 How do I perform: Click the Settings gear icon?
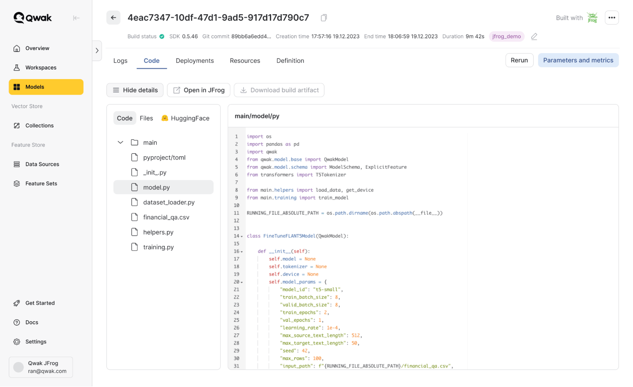pos(17,341)
